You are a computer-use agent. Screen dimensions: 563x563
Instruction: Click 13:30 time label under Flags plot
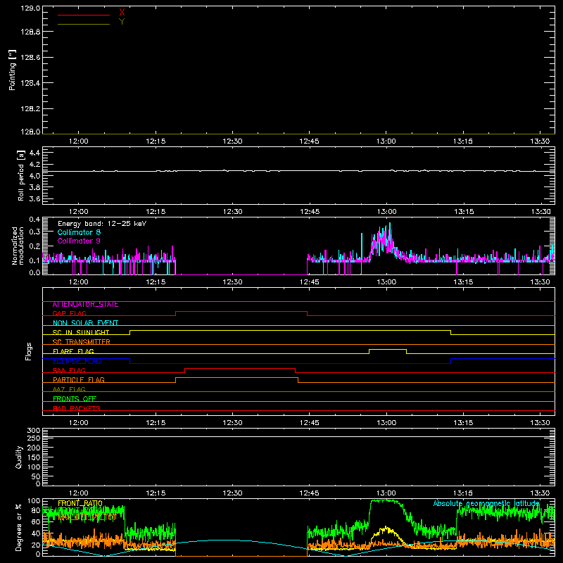[540, 423]
